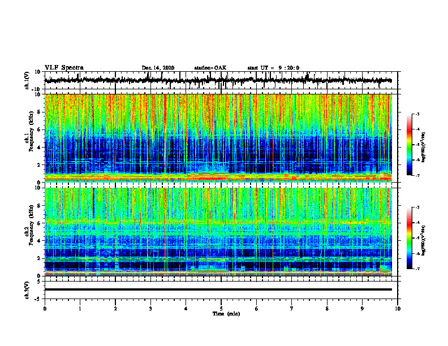Click the ch.2 spectrogram plot area
The width and height of the screenshot is (448, 346).
click(218, 232)
